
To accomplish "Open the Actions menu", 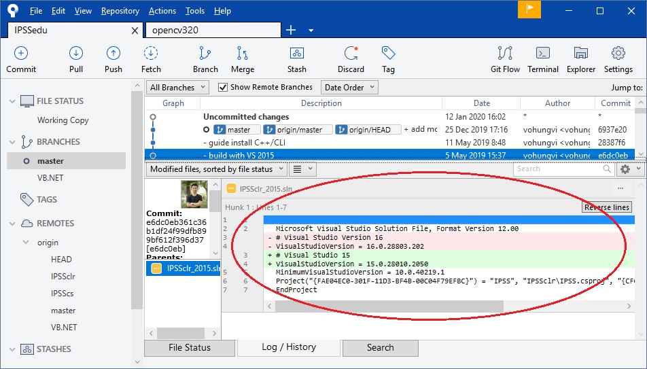I will (x=162, y=11).
